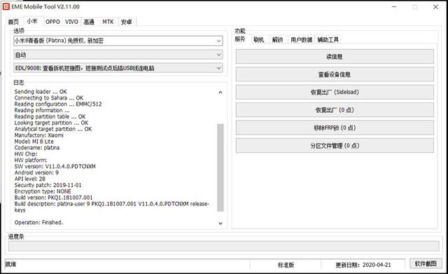Click the 'Operation: Finished.' log line
This screenshot has width=448, height=274.
[x=38, y=223]
